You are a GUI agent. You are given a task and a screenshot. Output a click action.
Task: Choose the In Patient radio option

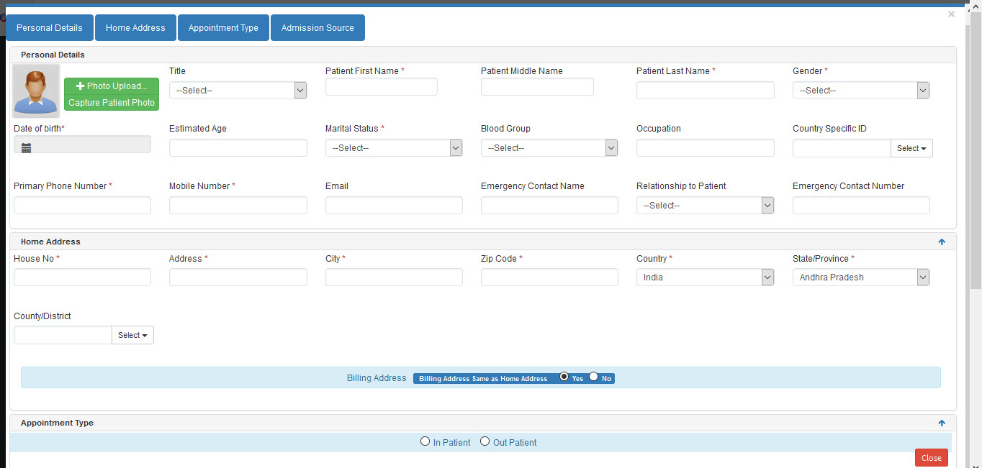[x=425, y=441]
